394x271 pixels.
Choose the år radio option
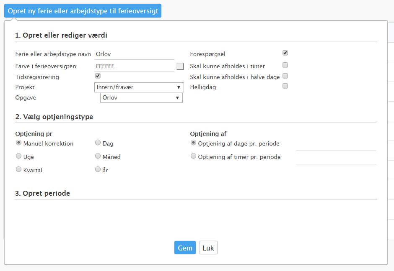coord(98,169)
